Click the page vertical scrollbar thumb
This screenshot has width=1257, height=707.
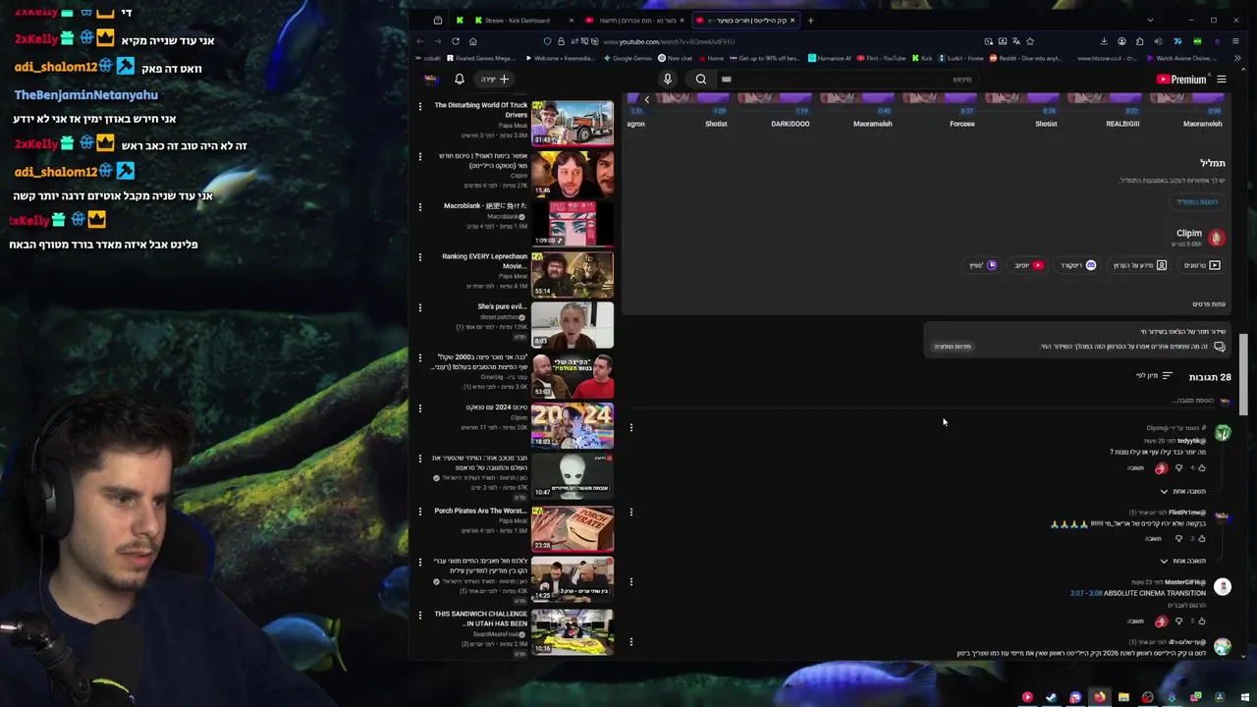pos(1244,374)
